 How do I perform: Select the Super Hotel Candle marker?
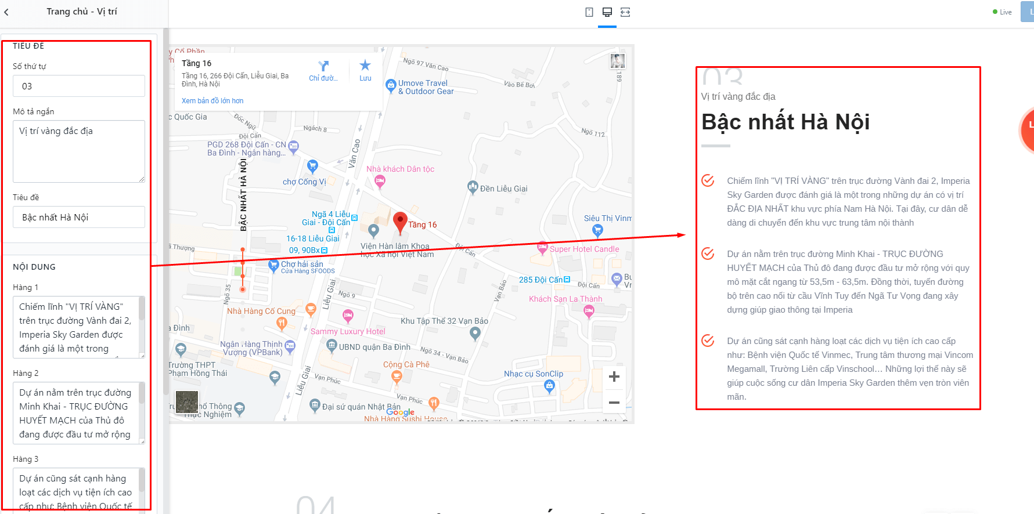(542, 248)
